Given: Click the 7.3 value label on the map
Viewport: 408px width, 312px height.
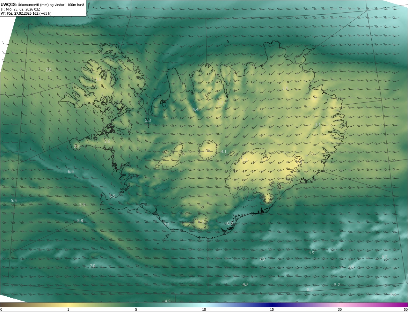Looking at the screenshot, I should pyautogui.click(x=262, y=259).
